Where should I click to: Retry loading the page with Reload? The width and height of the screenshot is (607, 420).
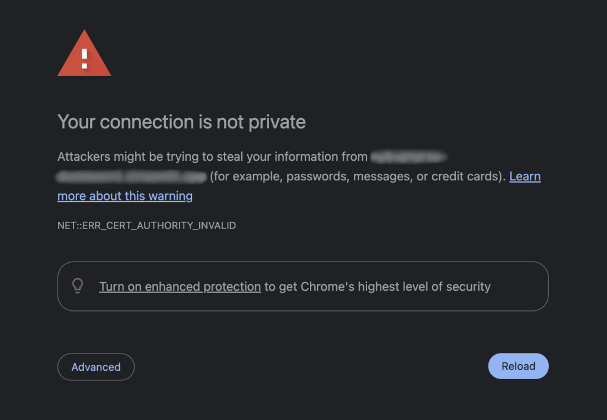(x=517, y=366)
